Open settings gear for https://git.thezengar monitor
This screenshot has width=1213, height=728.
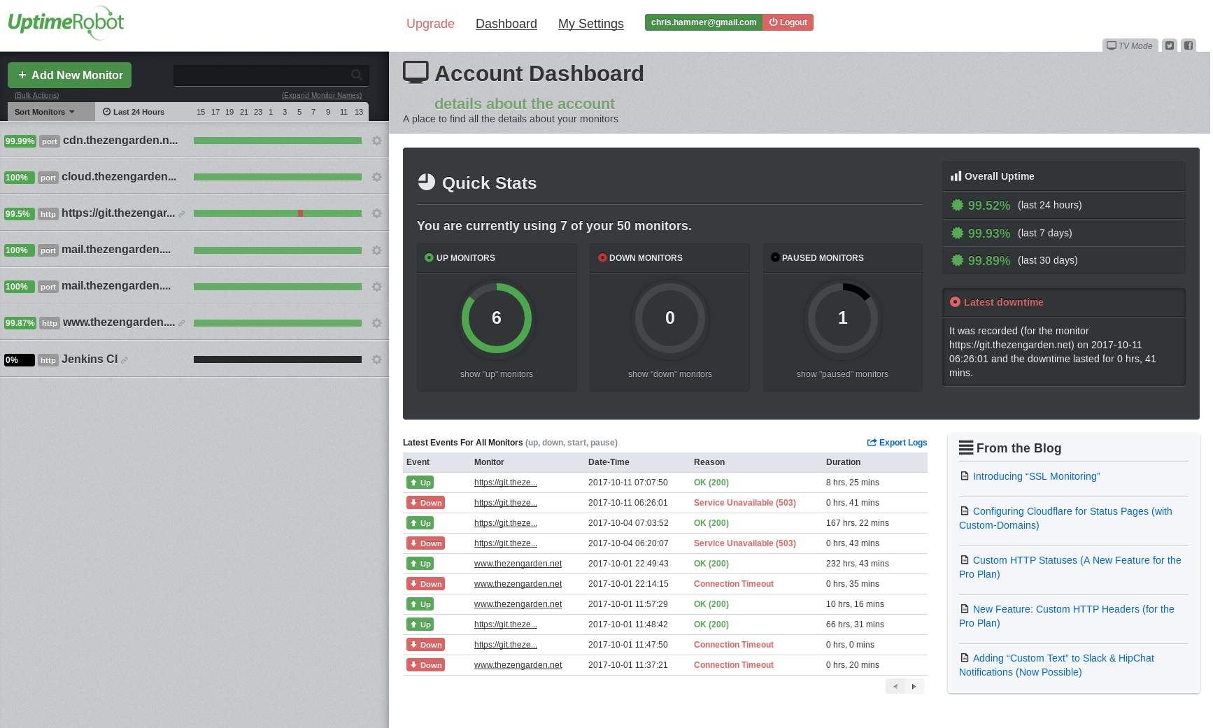point(376,213)
